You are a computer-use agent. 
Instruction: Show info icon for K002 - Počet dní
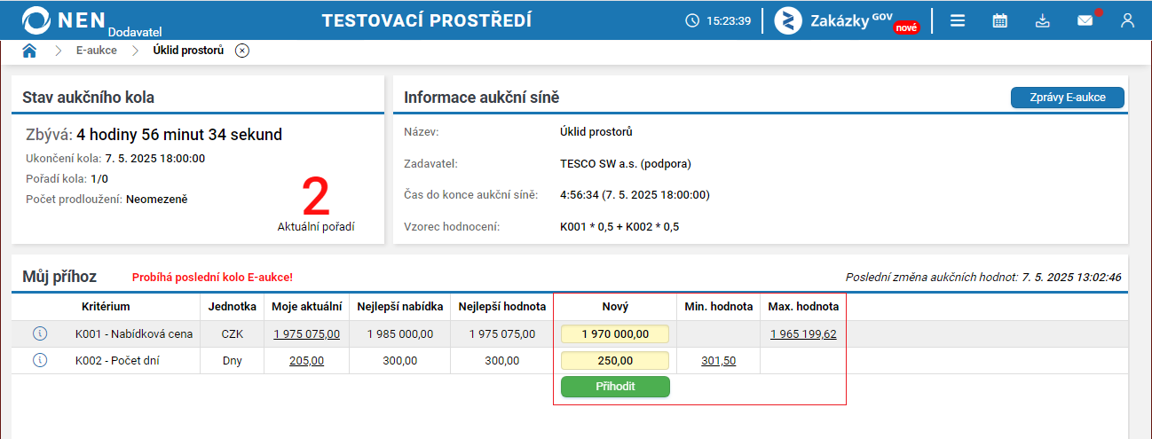[39, 360]
